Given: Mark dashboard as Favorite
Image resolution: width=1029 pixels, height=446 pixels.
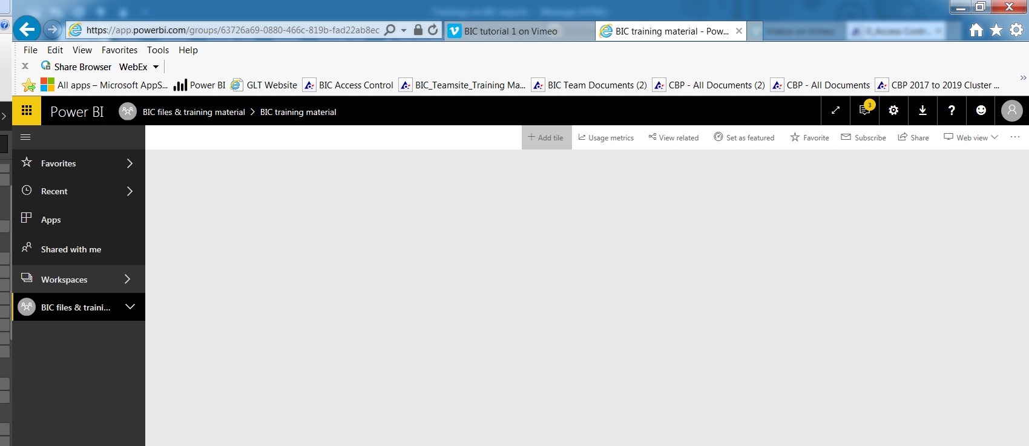Looking at the screenshot, I should click(x=809, y=137).
